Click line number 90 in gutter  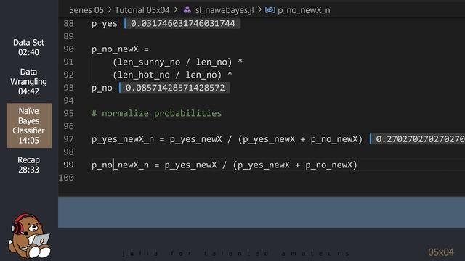coord(68,49)
